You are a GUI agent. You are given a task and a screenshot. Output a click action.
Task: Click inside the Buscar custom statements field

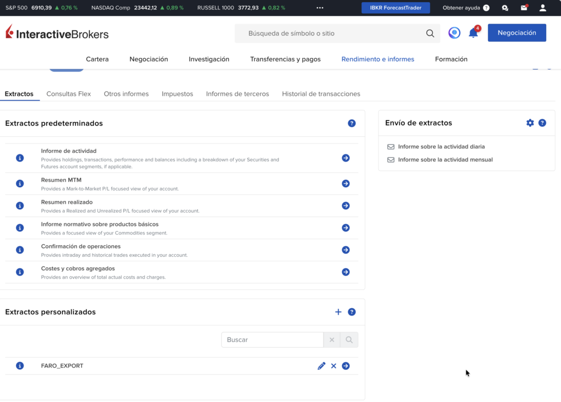pyautogui.click(x=272, y=340)
